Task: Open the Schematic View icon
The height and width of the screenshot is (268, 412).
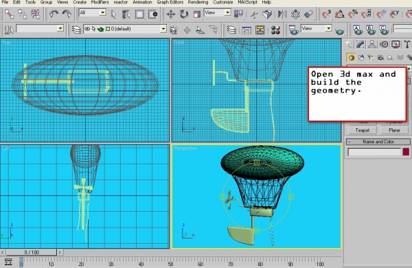Action: click(260, 30)
